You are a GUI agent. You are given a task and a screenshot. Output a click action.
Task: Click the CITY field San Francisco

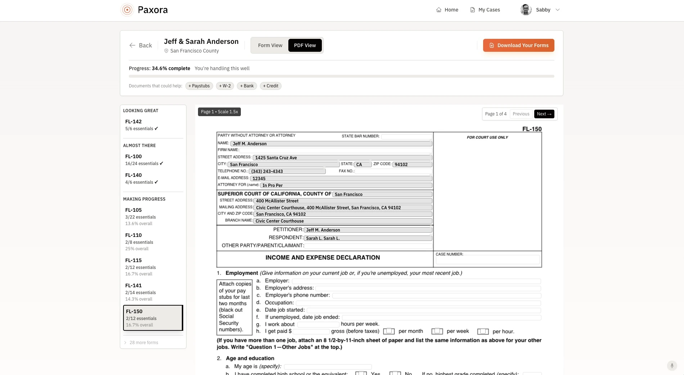click(283, 165)
